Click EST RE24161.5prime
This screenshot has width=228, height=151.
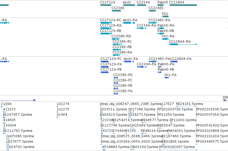pyautogui.click(x=186, y=107)
